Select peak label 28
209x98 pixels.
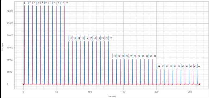pyautogui.click(x=135, y=56)
